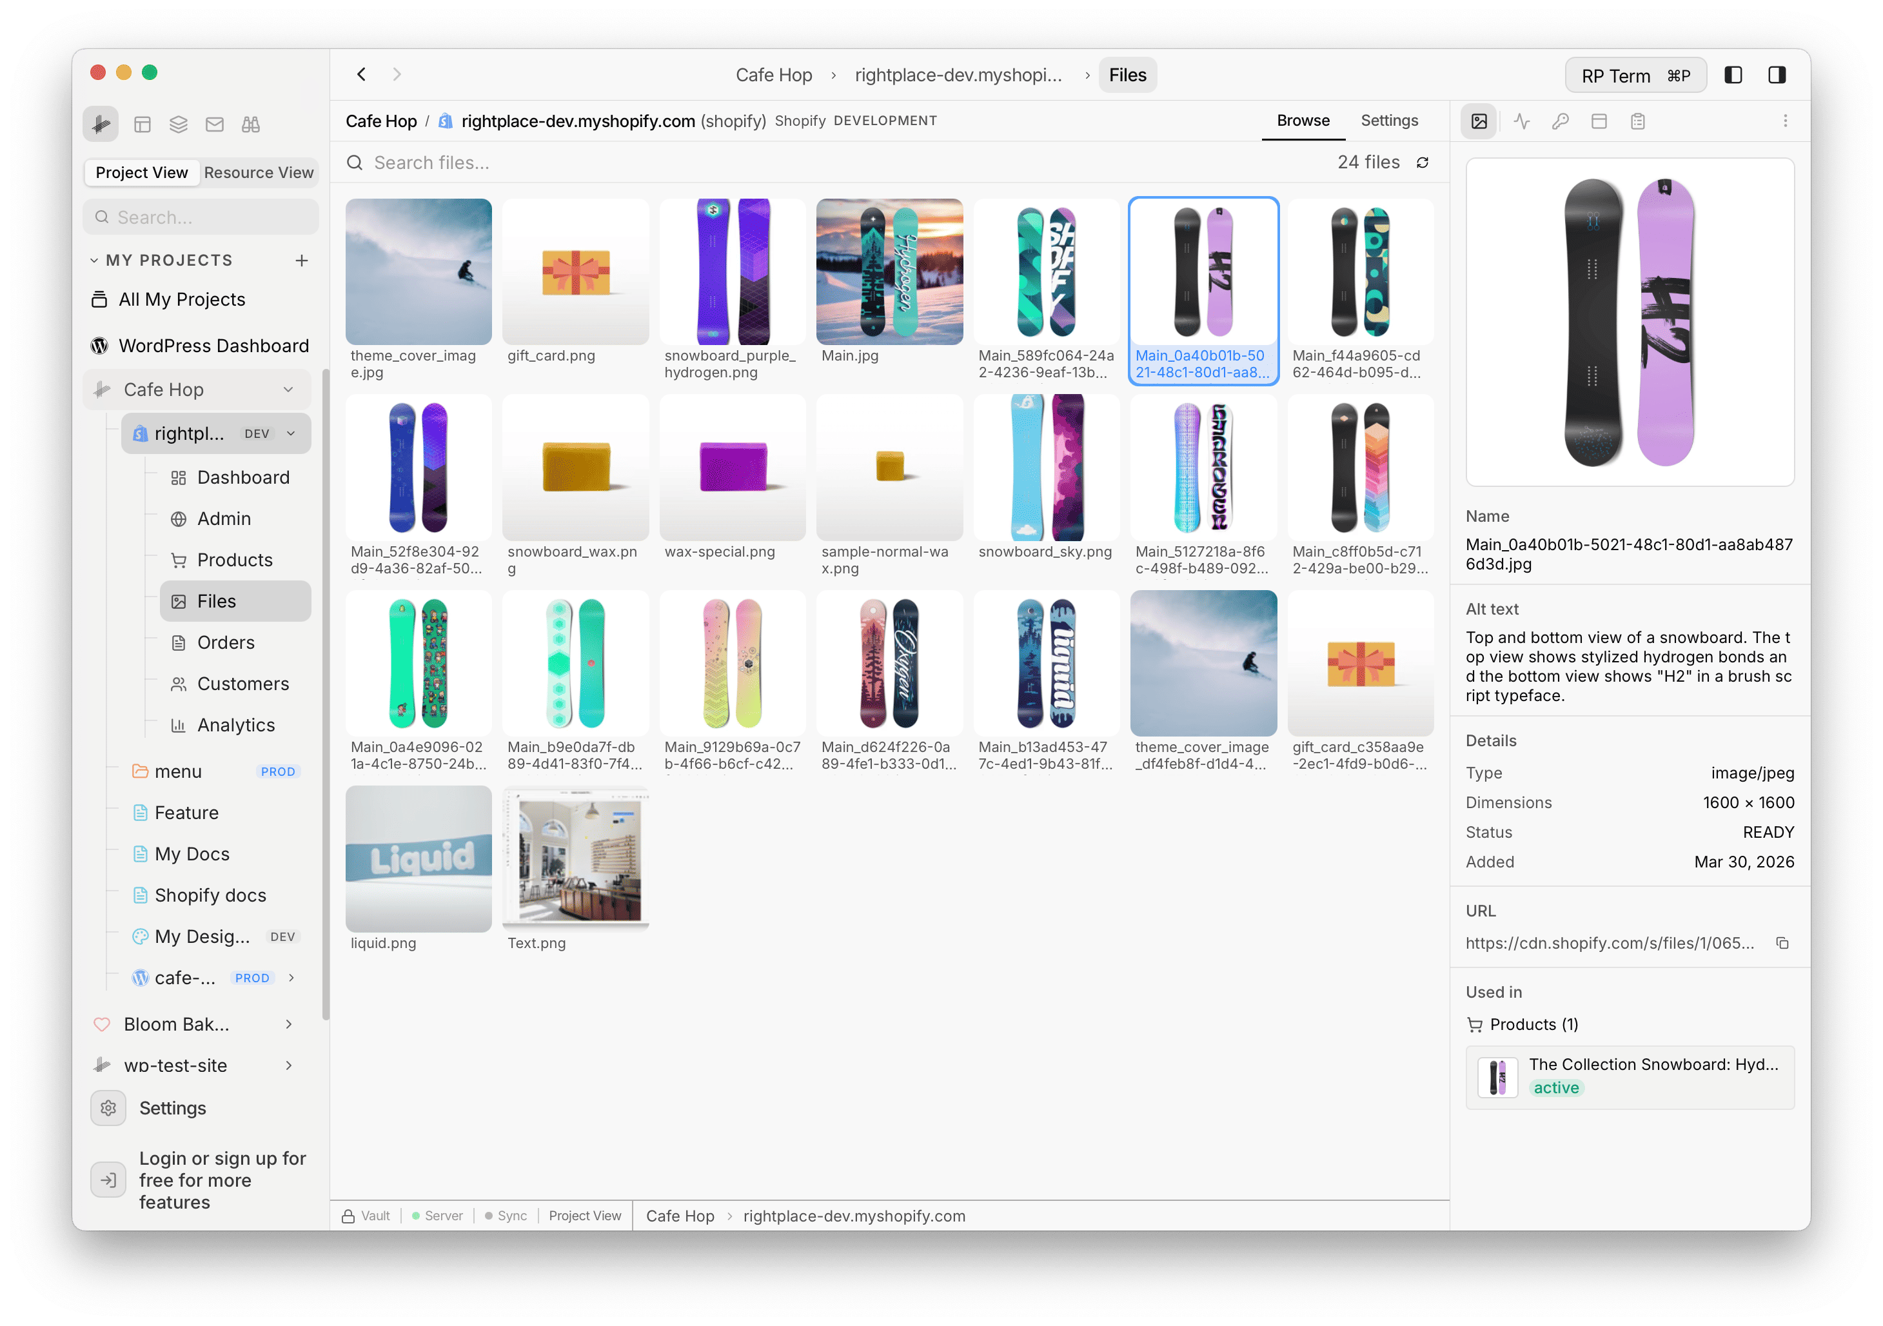Toggle the right sidebar panel
The width and height of the screenshot is (1883, 1326).
(x=1777, y=75)
